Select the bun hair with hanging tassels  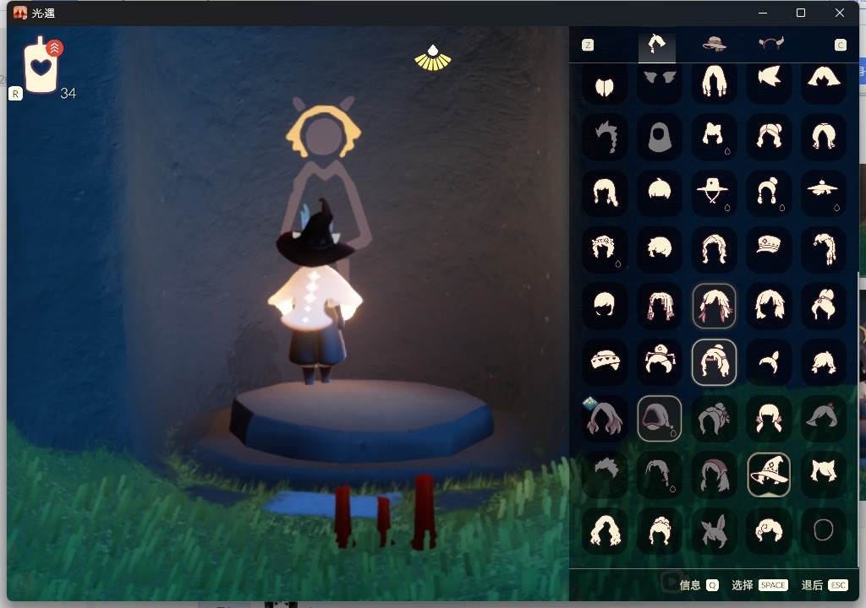click(x=660, y=362)
